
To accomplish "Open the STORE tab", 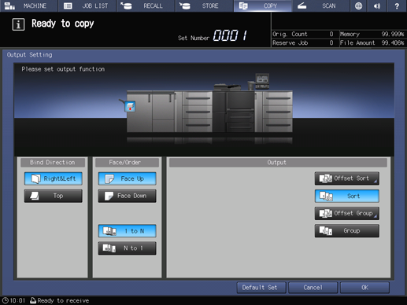I will (x=204, y=6).
